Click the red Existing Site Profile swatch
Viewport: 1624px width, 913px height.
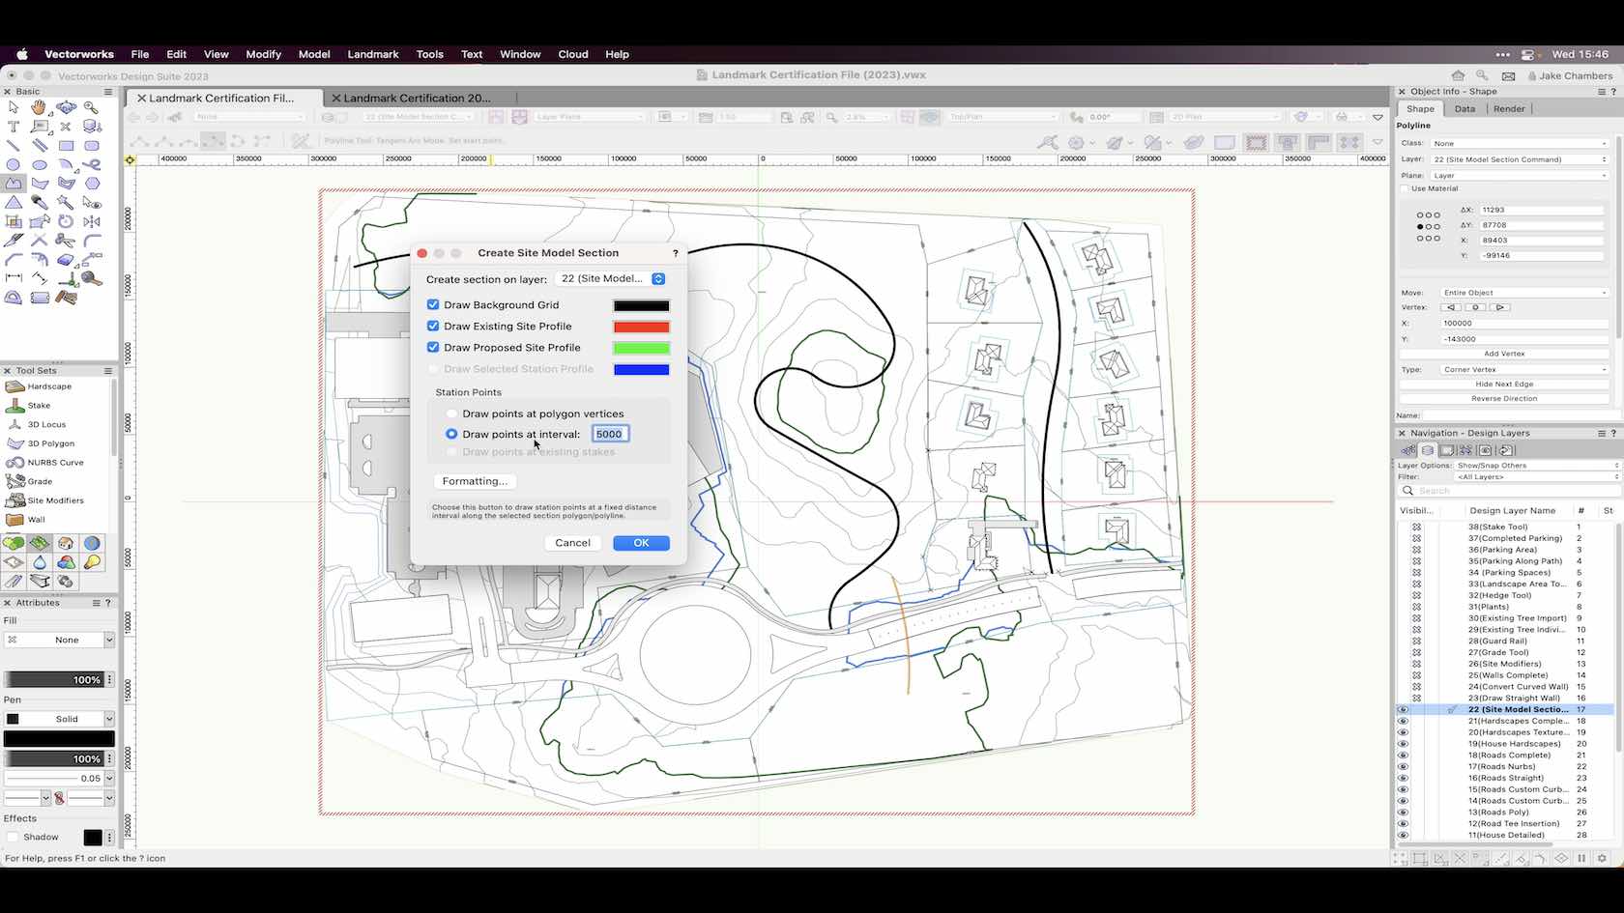pos(641,327)
